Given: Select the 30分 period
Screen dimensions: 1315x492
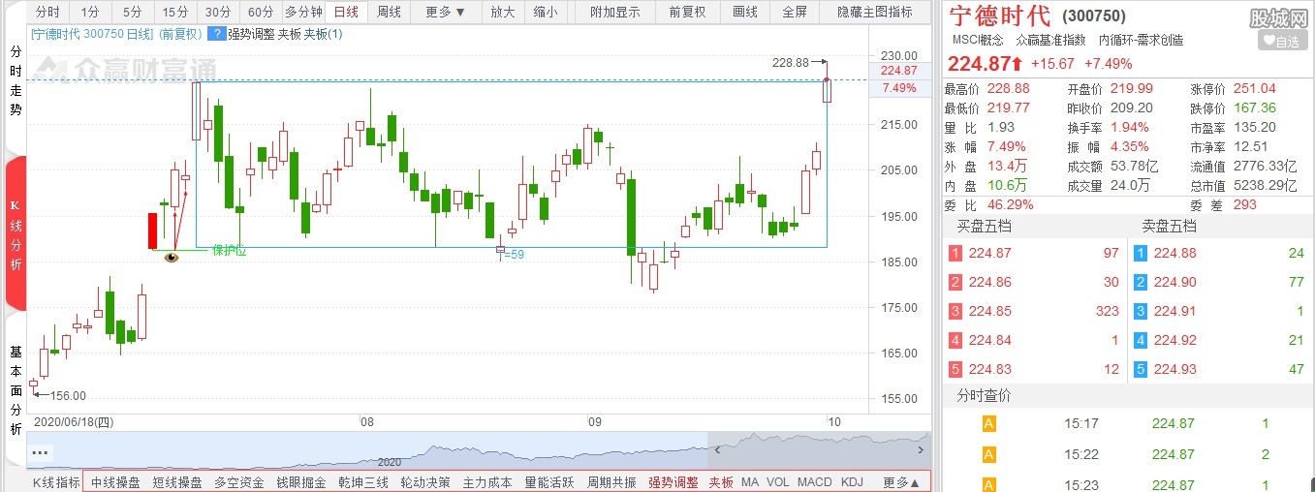Looking at the screenshot, I should click(218, 12).
